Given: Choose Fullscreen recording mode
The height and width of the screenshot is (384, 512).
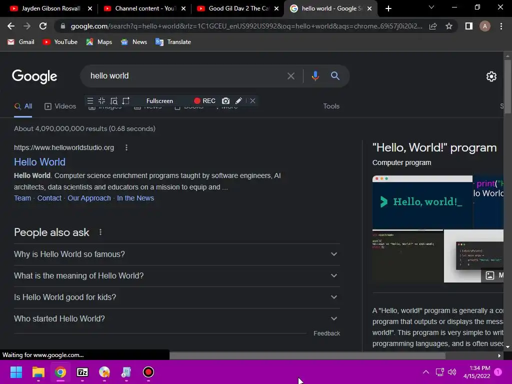Looking at the screenshot, I should (x=159, y=101).
